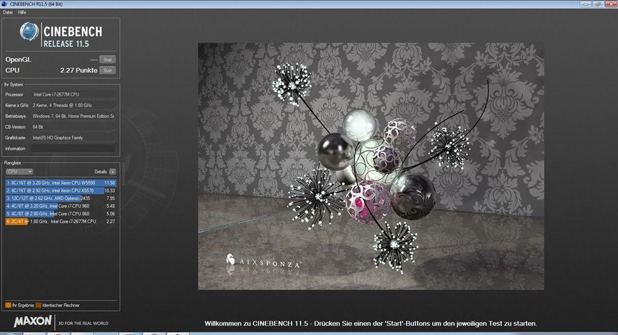Click the Kerne x GHz field value

click(73, 105)
